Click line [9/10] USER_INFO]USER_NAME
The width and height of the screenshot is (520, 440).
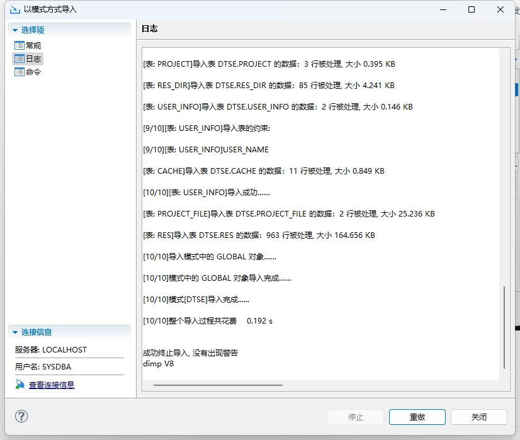[x=206, y=150]
